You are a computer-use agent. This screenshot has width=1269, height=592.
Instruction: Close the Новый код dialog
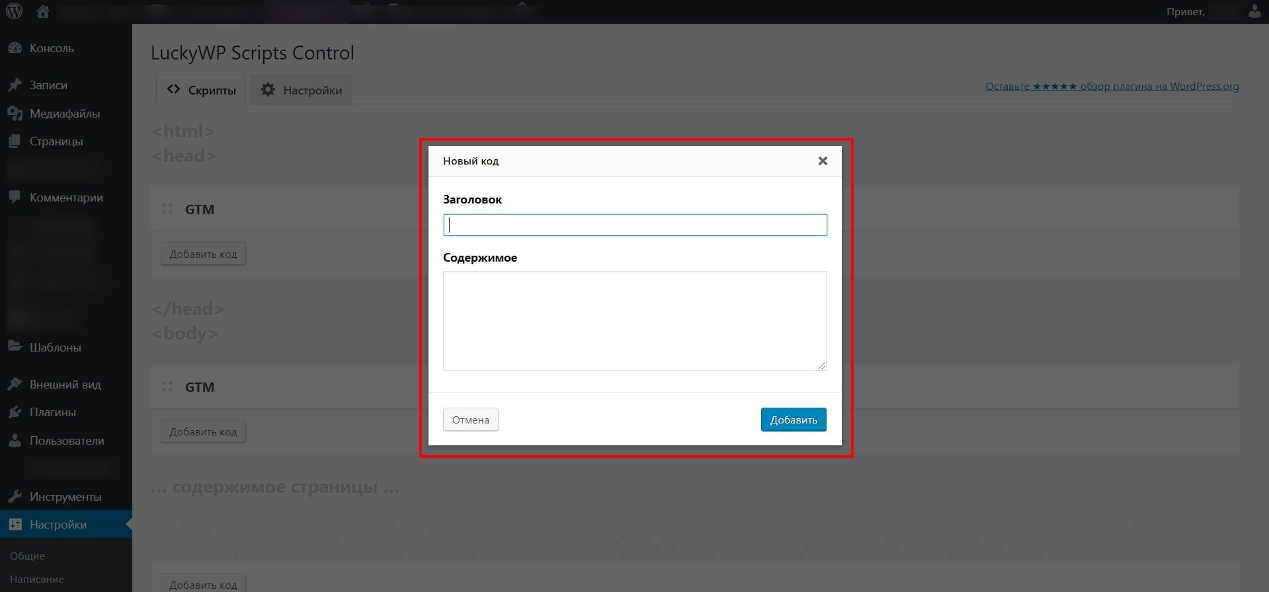pyautogui.click(x=823, y=161)
